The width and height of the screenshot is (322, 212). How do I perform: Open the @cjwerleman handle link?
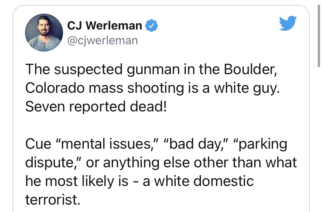pos(102,40)
